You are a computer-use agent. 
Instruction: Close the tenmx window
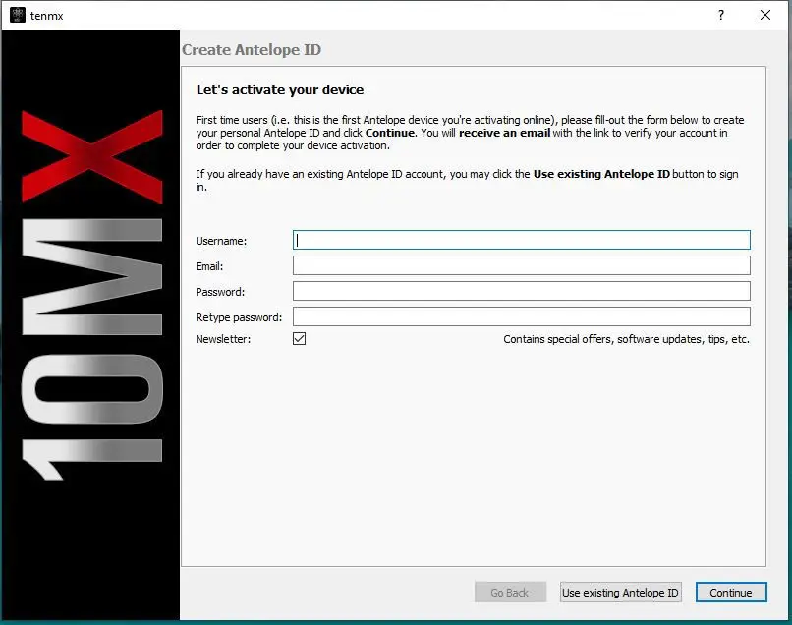[x=765, y=15]
